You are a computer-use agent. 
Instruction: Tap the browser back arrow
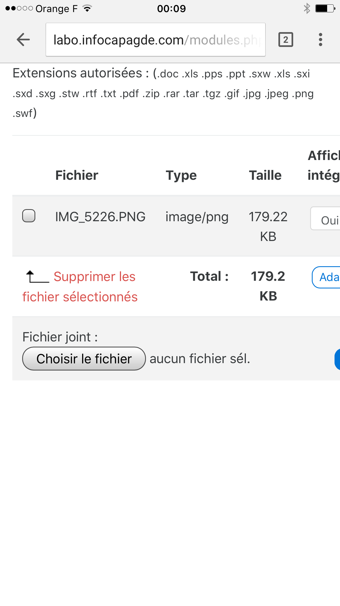[x=23, y=40]
